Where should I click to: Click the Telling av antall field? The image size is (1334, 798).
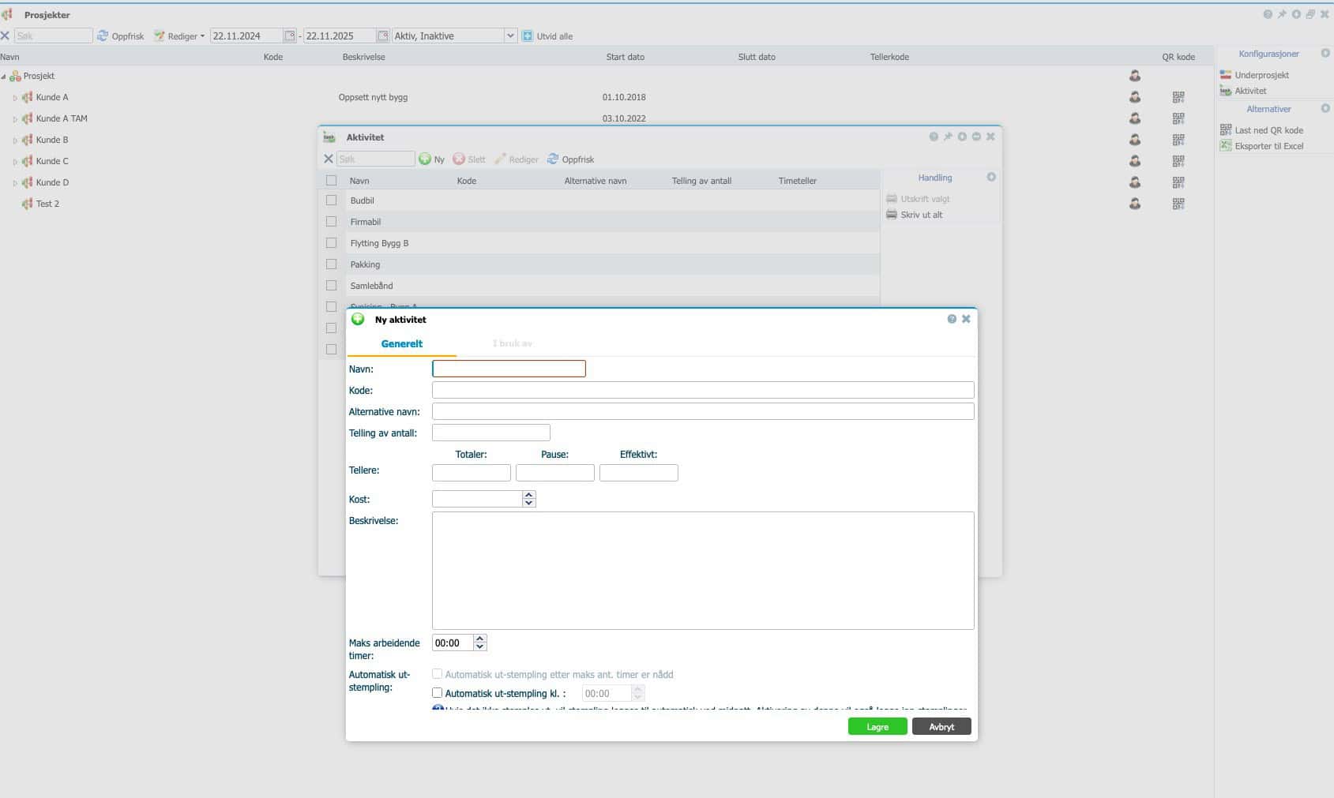point(491,433)
